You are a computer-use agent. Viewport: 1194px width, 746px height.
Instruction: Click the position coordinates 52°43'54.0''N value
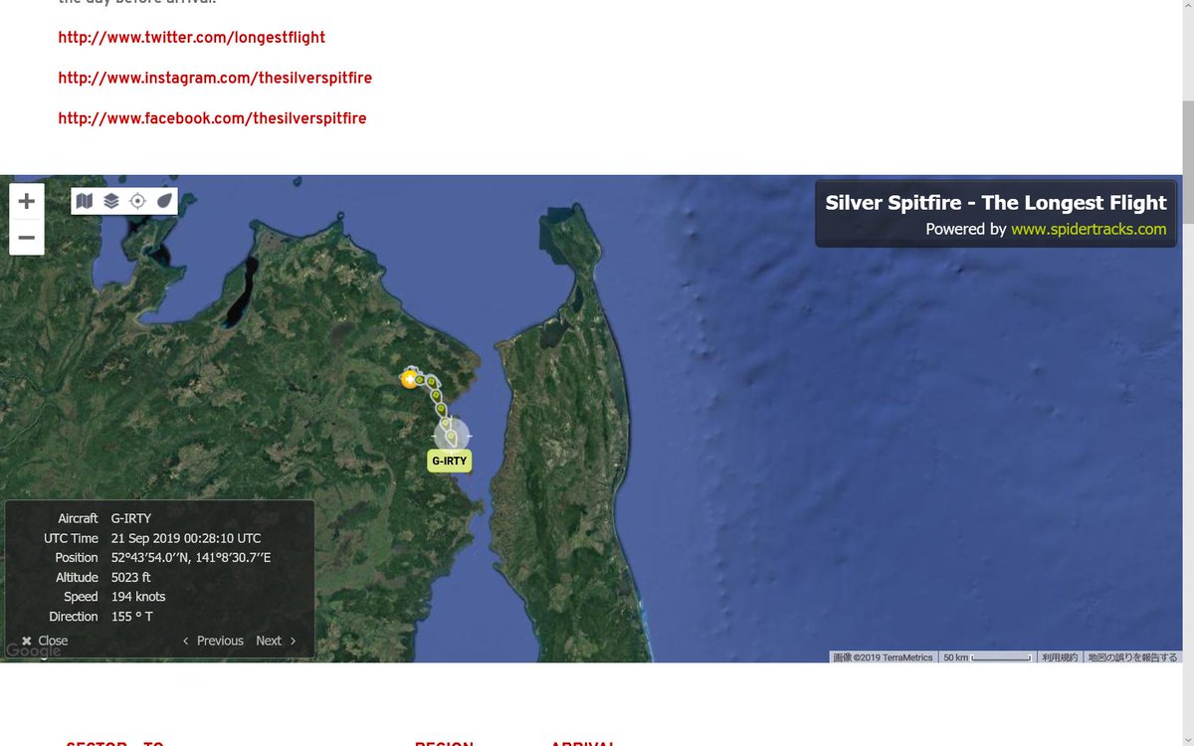click(191, 557)
